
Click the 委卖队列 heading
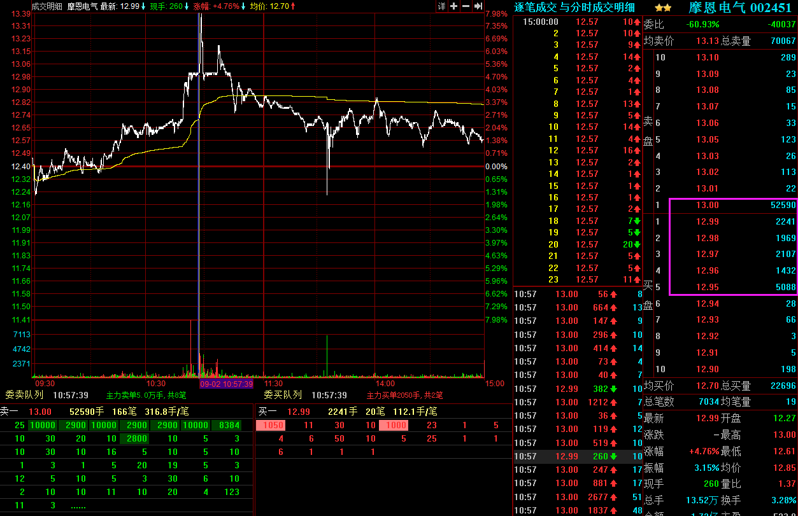pyautogui.click(x=24, y=395)
